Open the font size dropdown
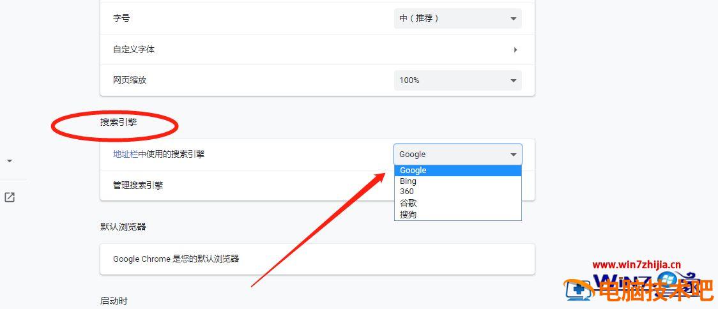This screenshot has height=309, width=718. click(457, 19)
